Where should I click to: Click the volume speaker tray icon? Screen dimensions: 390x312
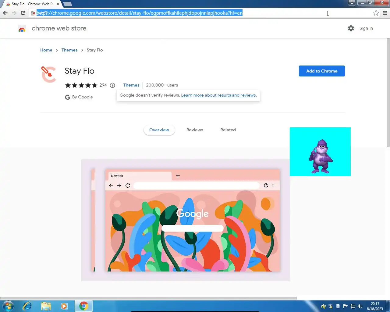tap(360, 306)
